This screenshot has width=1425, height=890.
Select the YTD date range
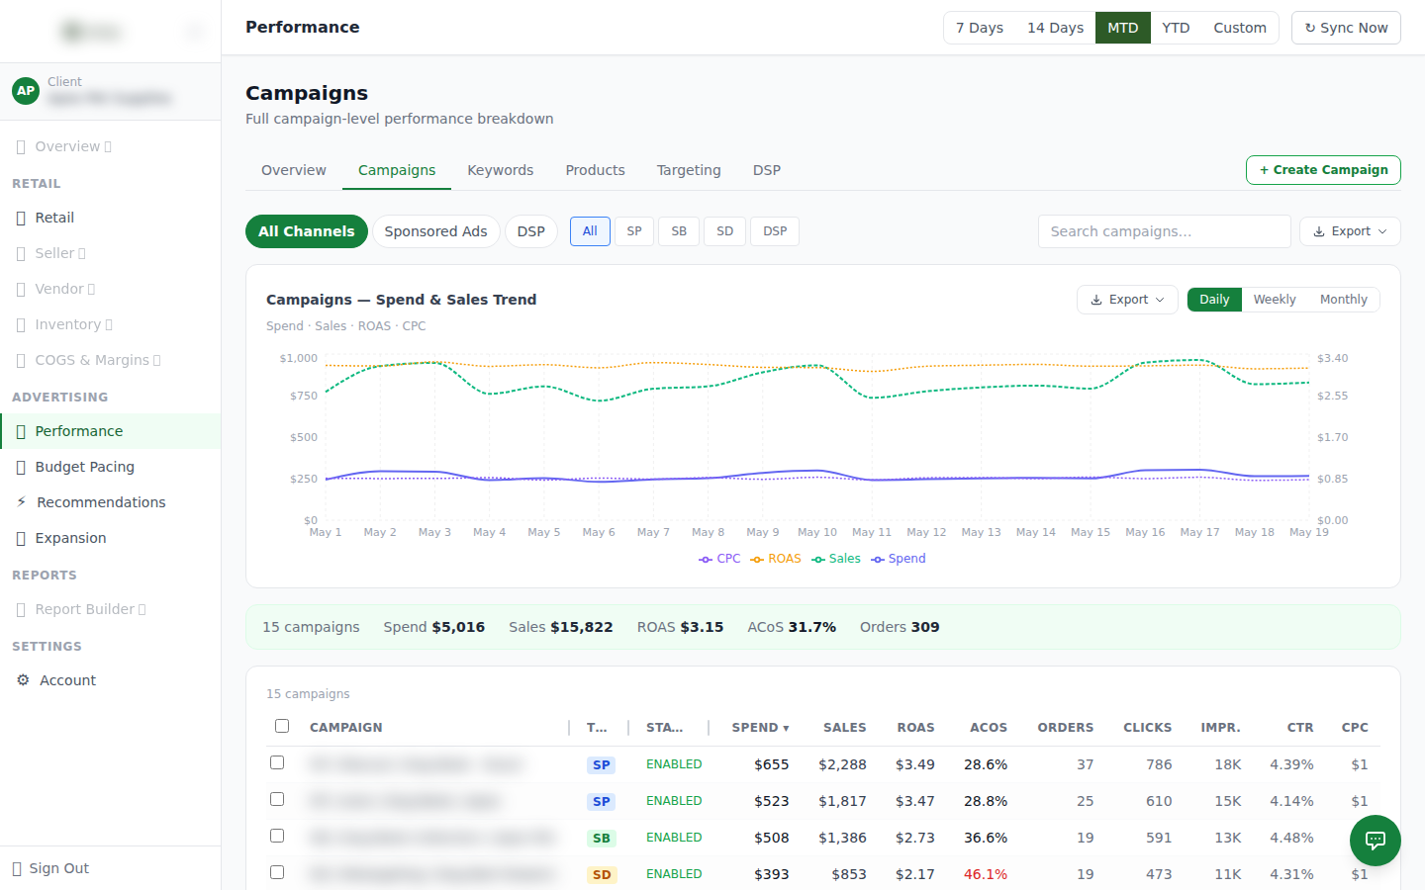1176,28
